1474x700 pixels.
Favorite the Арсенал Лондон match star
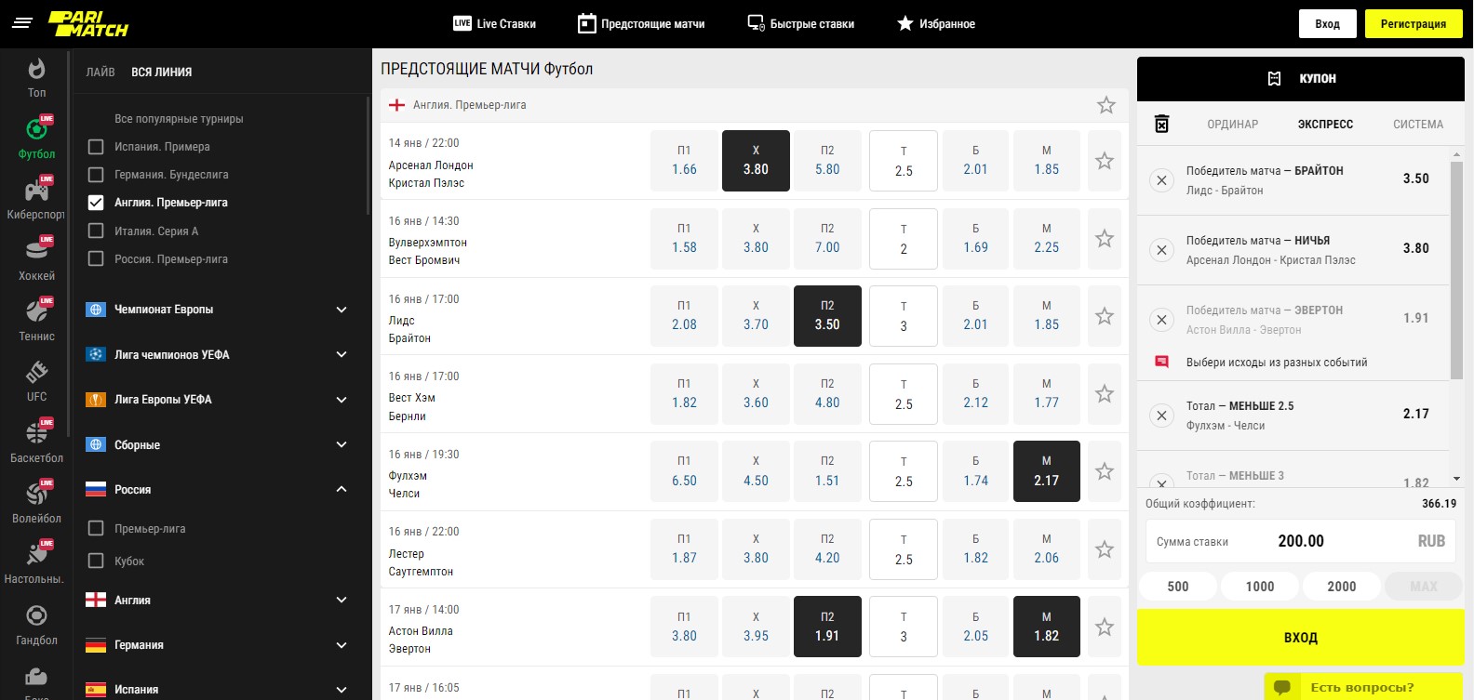tap(1105, 161)
